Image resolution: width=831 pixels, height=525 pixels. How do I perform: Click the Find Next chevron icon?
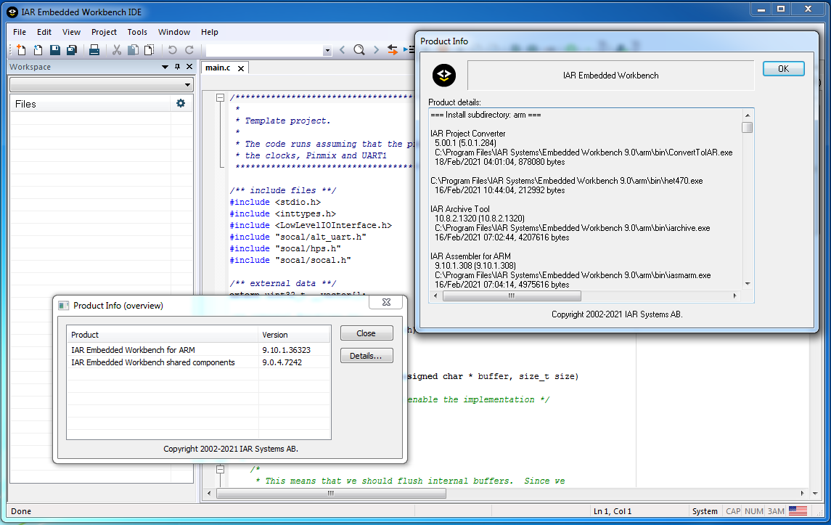pyautogui.click(x=376, y=50)
